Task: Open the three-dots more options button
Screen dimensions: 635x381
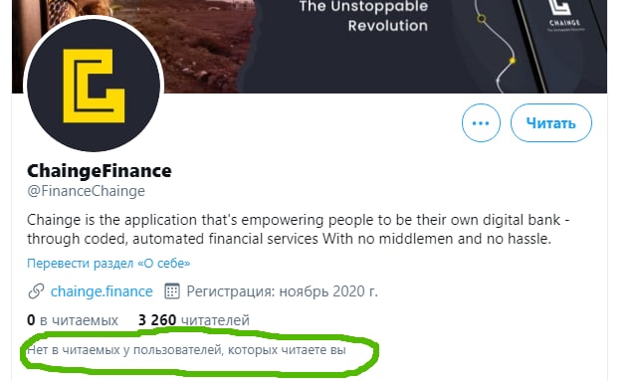Action: (x=481, y=122)
